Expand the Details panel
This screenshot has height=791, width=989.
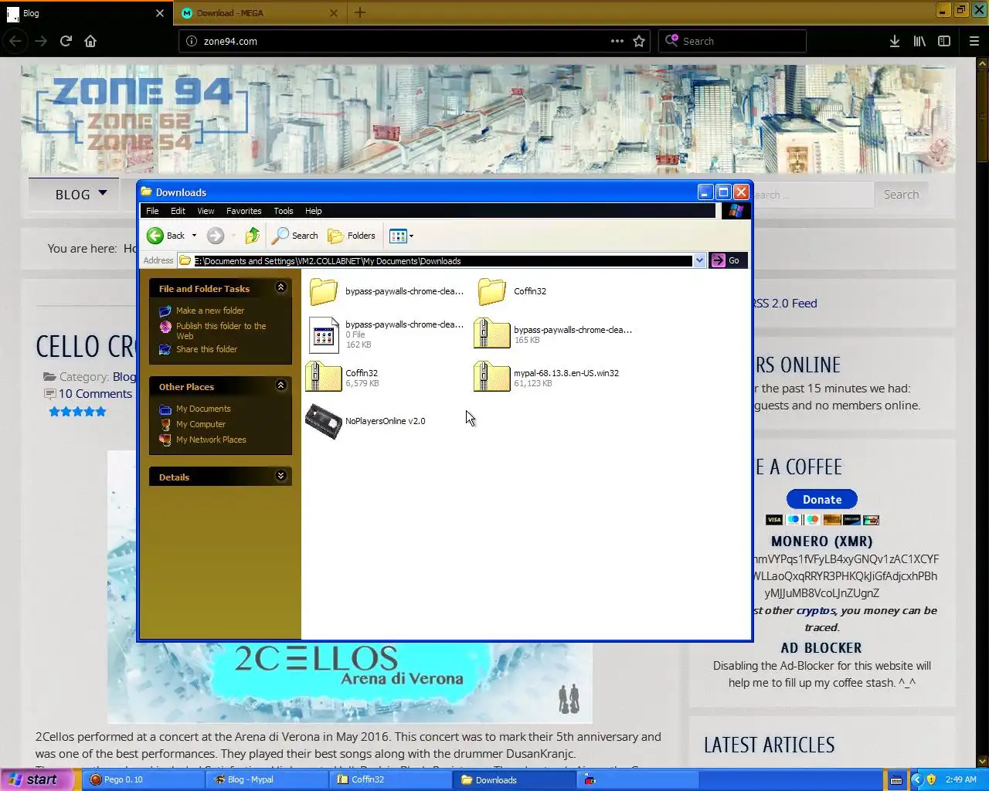pos(281,476)
